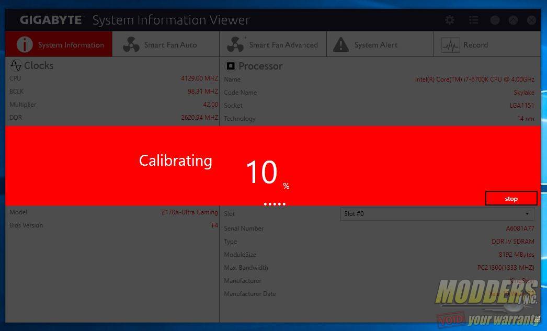The width and height of the screenshot is (547, 331).
Task: Click the System Information Viewer title text
Action: click(x=171, y=20)
